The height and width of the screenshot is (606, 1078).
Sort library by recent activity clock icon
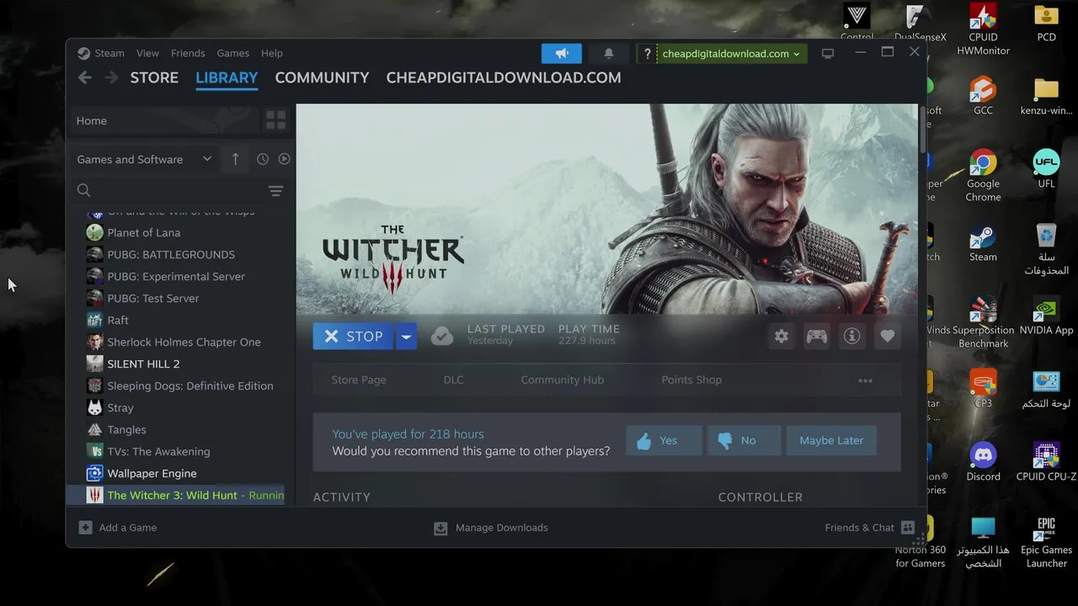pyautogui.click(x=263, y=159)
